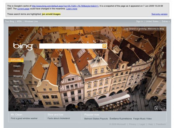Screen dimensions: 174x128
Task: Open Shopping in Explore menu
Action: [18, 76]
